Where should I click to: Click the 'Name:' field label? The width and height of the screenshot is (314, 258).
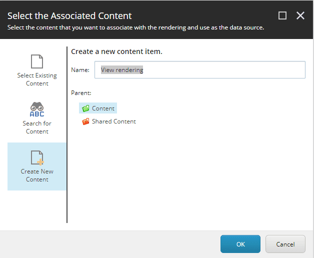(x=80, y=70)
